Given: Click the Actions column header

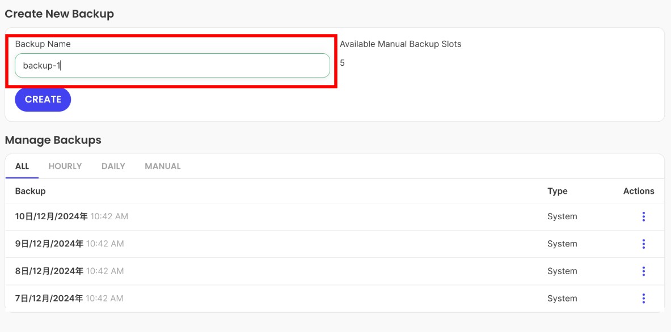Looking at the screenshot, I should 639,191.
